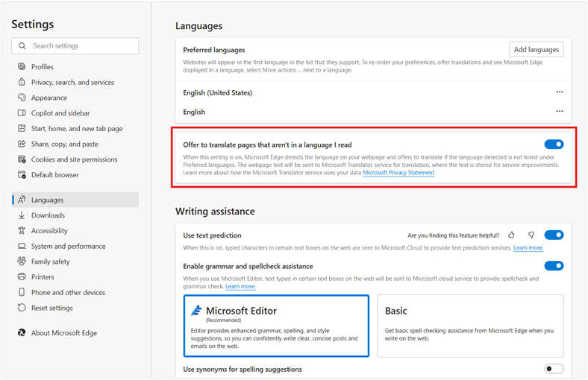Viewport: 588px width, 380px height.
Task: Disable offer to translate pages toggle
Action: 554,145
